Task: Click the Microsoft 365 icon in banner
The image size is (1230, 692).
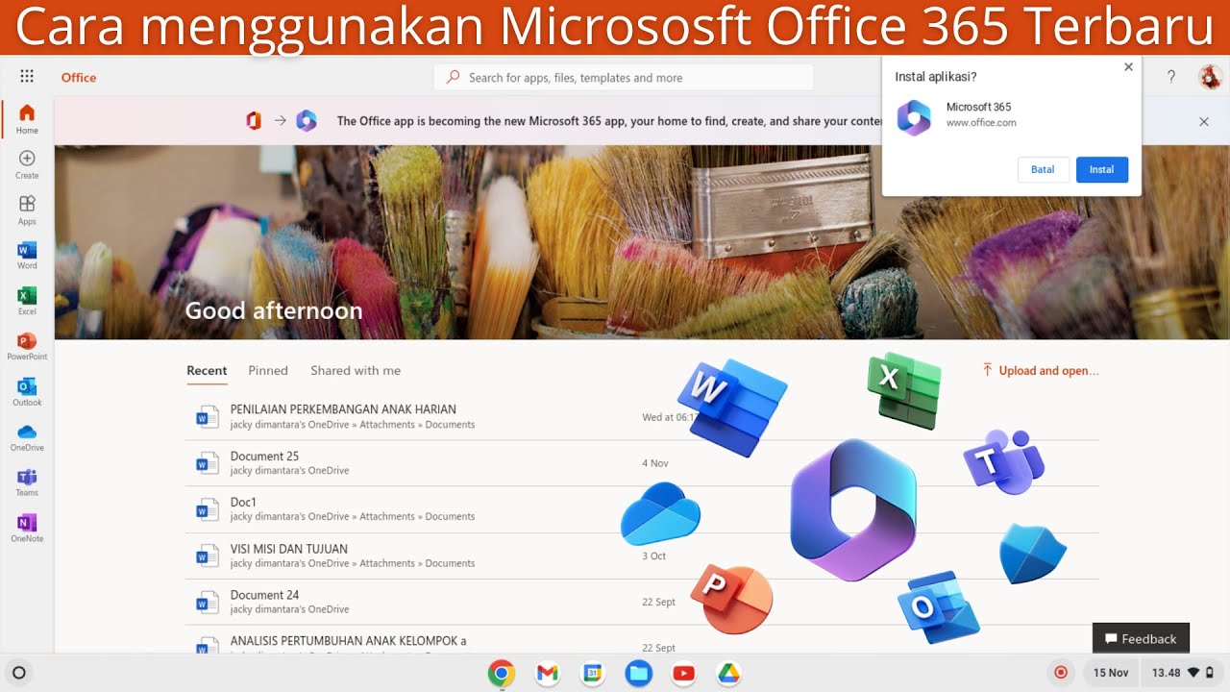Action: 307,121
